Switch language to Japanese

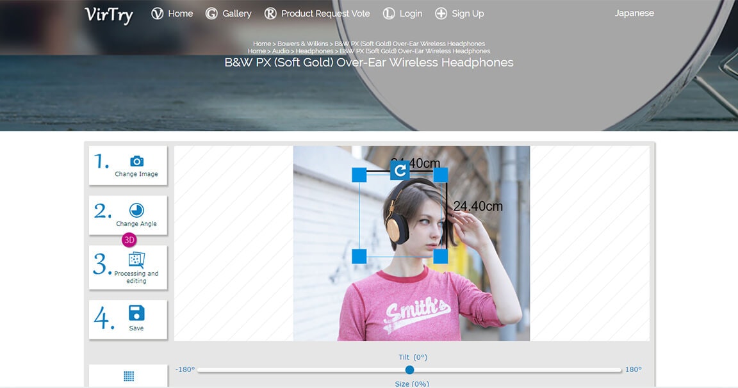(634, 13)
